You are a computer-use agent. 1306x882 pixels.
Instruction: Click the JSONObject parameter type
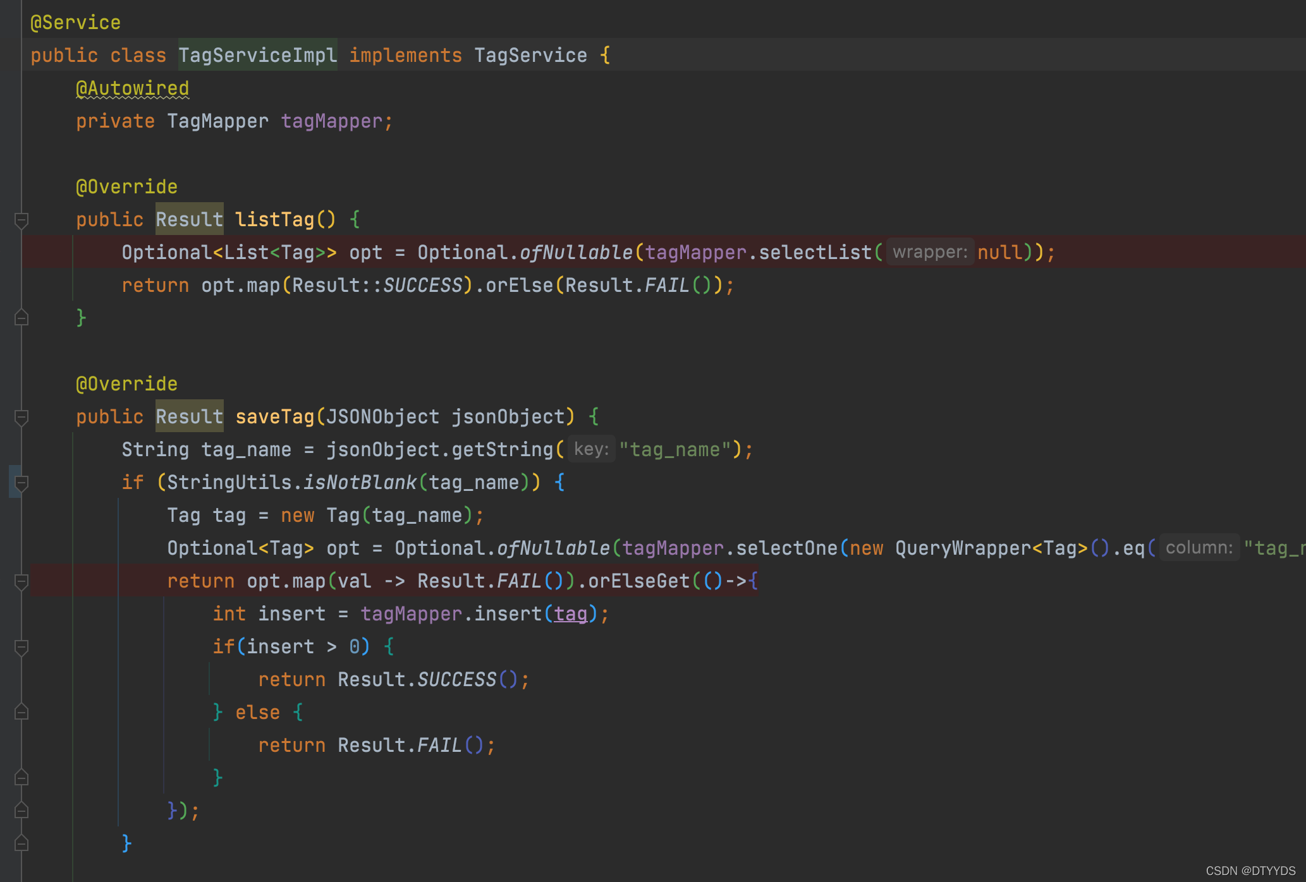tap(382, 417)
